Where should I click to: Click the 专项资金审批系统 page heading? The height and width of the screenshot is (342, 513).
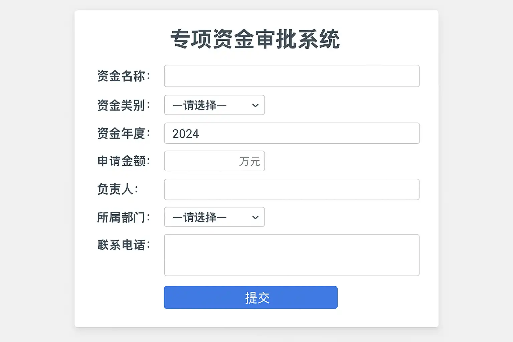pos(255,39)
